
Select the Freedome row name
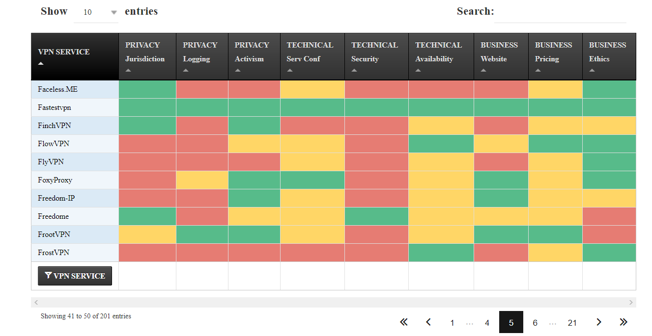point(53,216)
